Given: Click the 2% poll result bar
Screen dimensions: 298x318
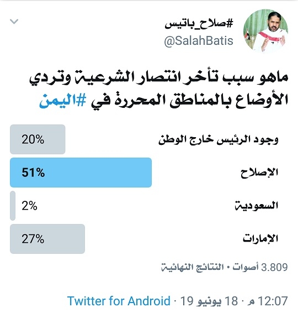Looking at the screenshot, I should pyautogui.click(x=13, y=206).
